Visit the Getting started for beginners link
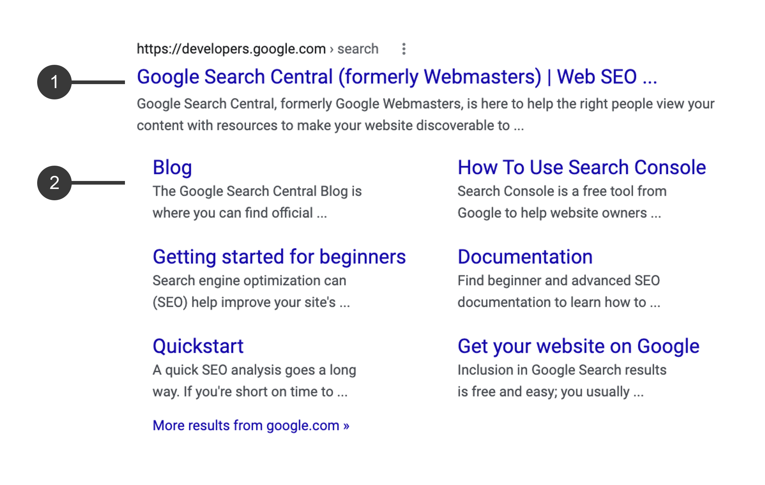765x485 pixels. (x=279, y=257)
